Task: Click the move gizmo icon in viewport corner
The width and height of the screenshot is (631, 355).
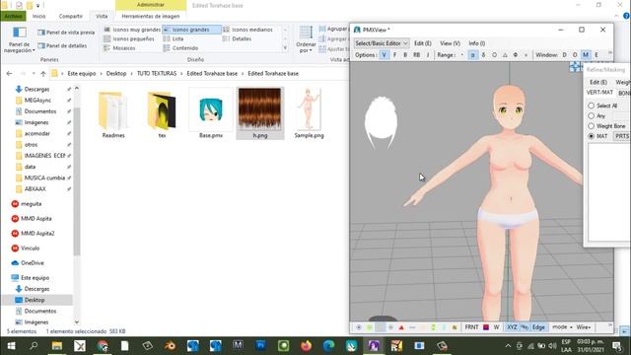Action: (x=576, y=67)
